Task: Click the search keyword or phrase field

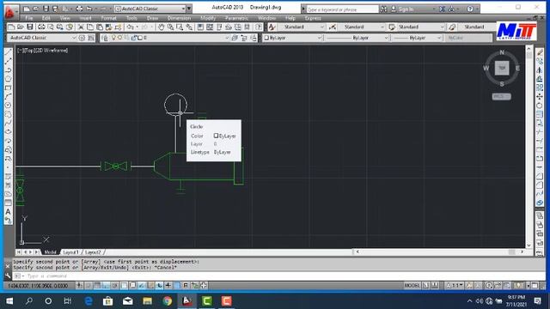Action: pyautogui.click(x=342, y=9)
